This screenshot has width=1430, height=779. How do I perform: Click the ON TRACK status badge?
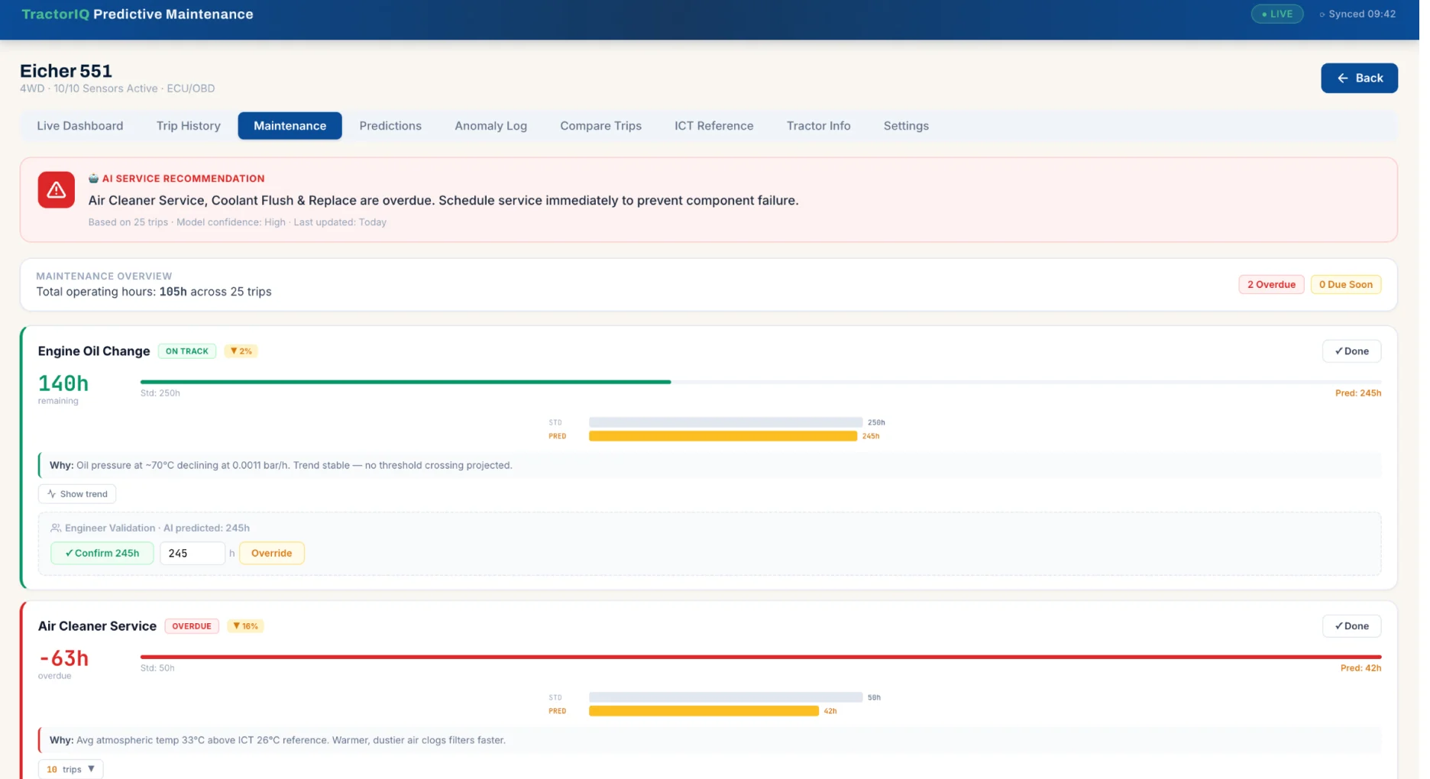[x=187, y=351]
